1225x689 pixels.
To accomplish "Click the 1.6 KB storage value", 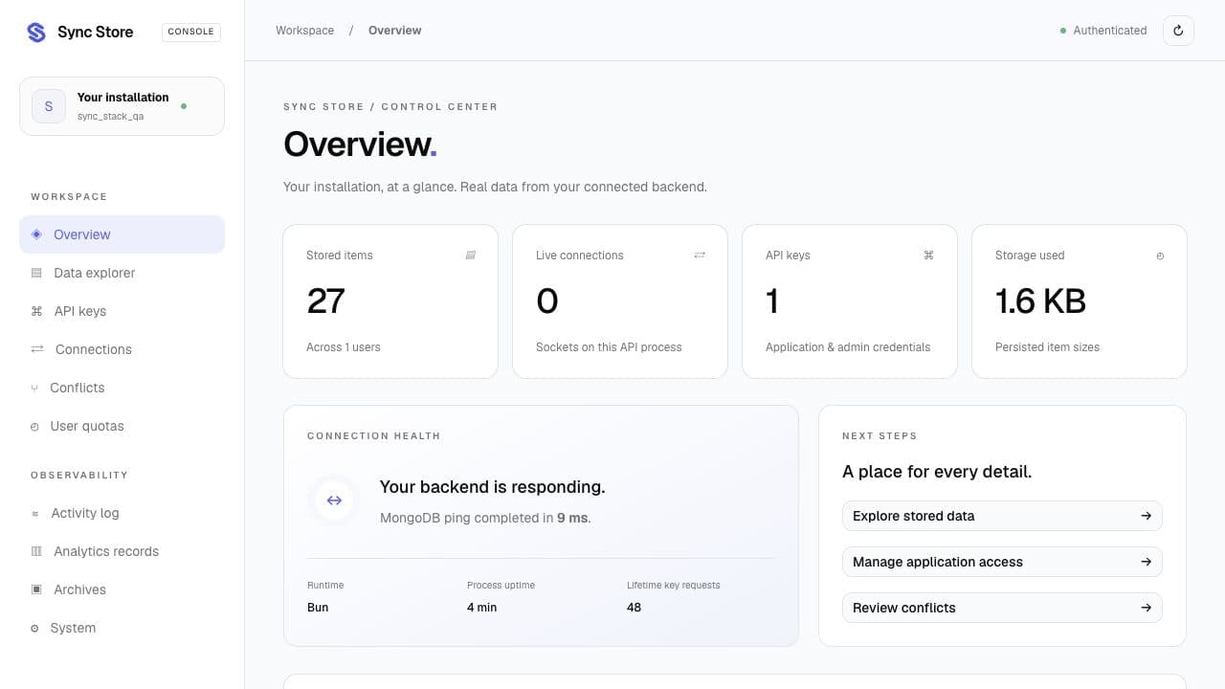I will coord(1040,301).
